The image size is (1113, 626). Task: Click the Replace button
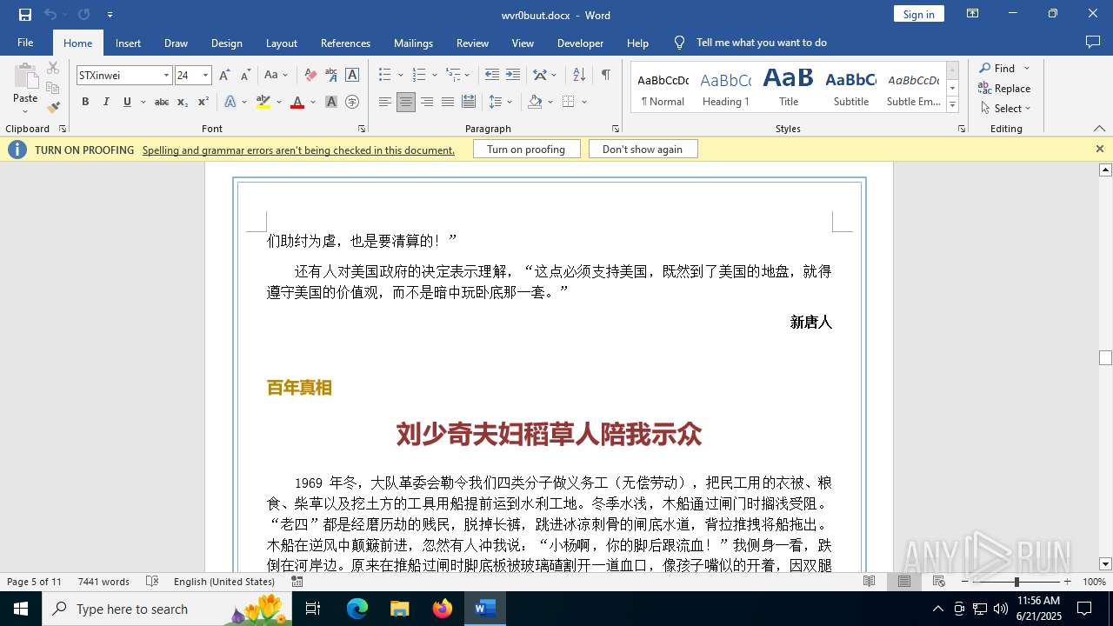1005,89
